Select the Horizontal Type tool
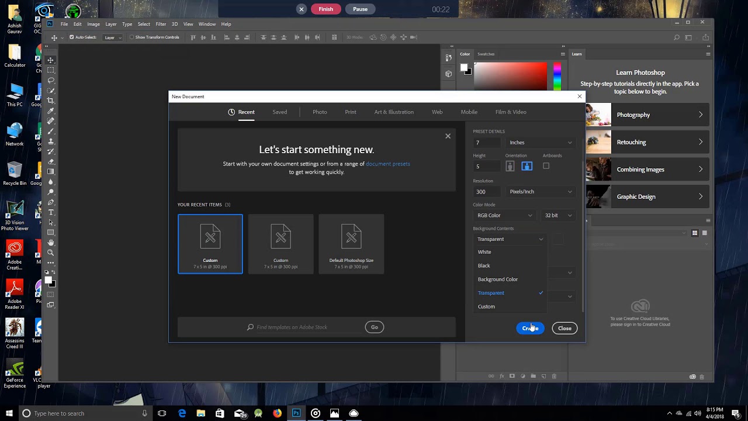748x421 pixels. (x=51, y=212)
